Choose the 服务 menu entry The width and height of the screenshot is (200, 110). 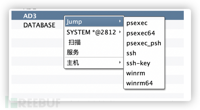click(x=94, y=52)
